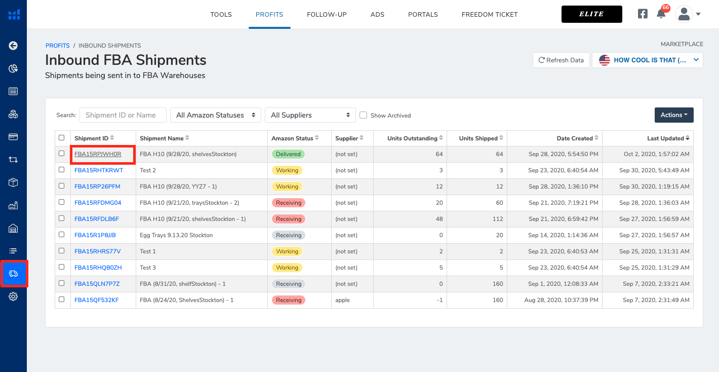Click the inbound shipments truck icon
The width and height of the screenshot is (719, 372).
(x=14, y=274)
